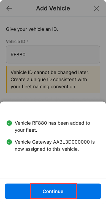Click 'now assigned to this vehicle.' text
Image resolution: width=106 pixels, height=204 pixels.
[47, 149]
